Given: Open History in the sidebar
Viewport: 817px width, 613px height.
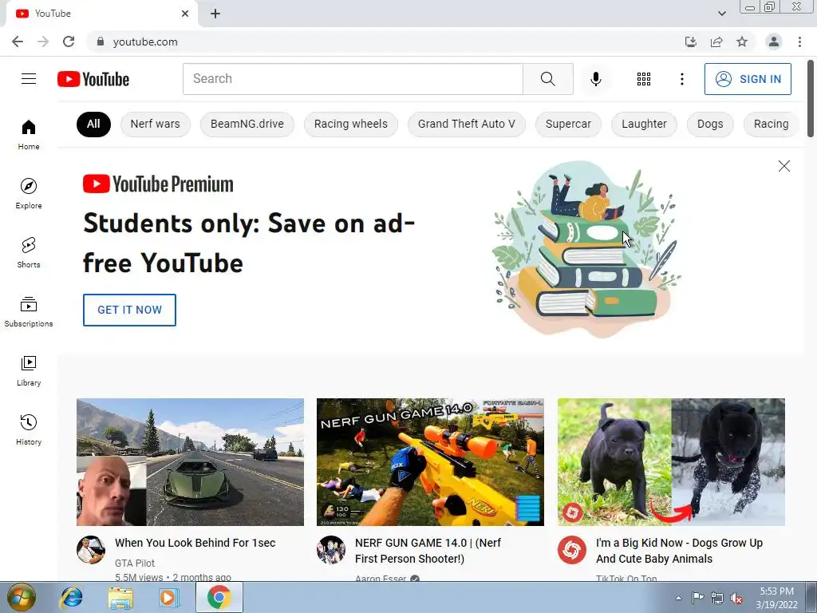Looking at the screenshot, I should [29, 430].
